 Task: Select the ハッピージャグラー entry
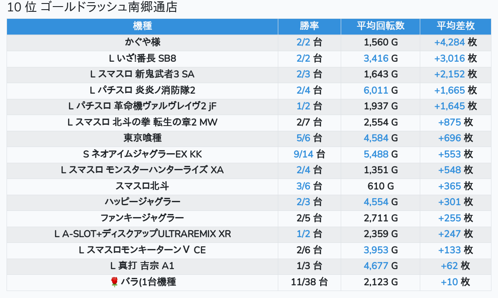pyautogui.click(x=142, y=202)
